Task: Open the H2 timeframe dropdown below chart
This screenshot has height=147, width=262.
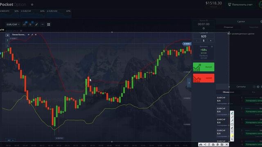Action: click(x=10, y=140)
